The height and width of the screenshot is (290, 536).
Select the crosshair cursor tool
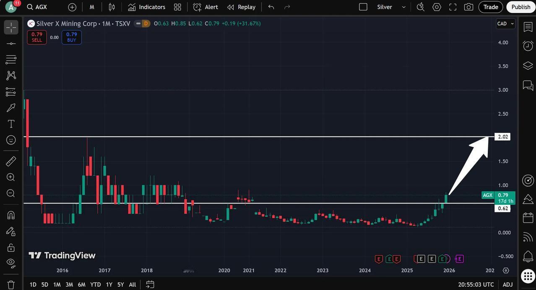coord(11,27)
